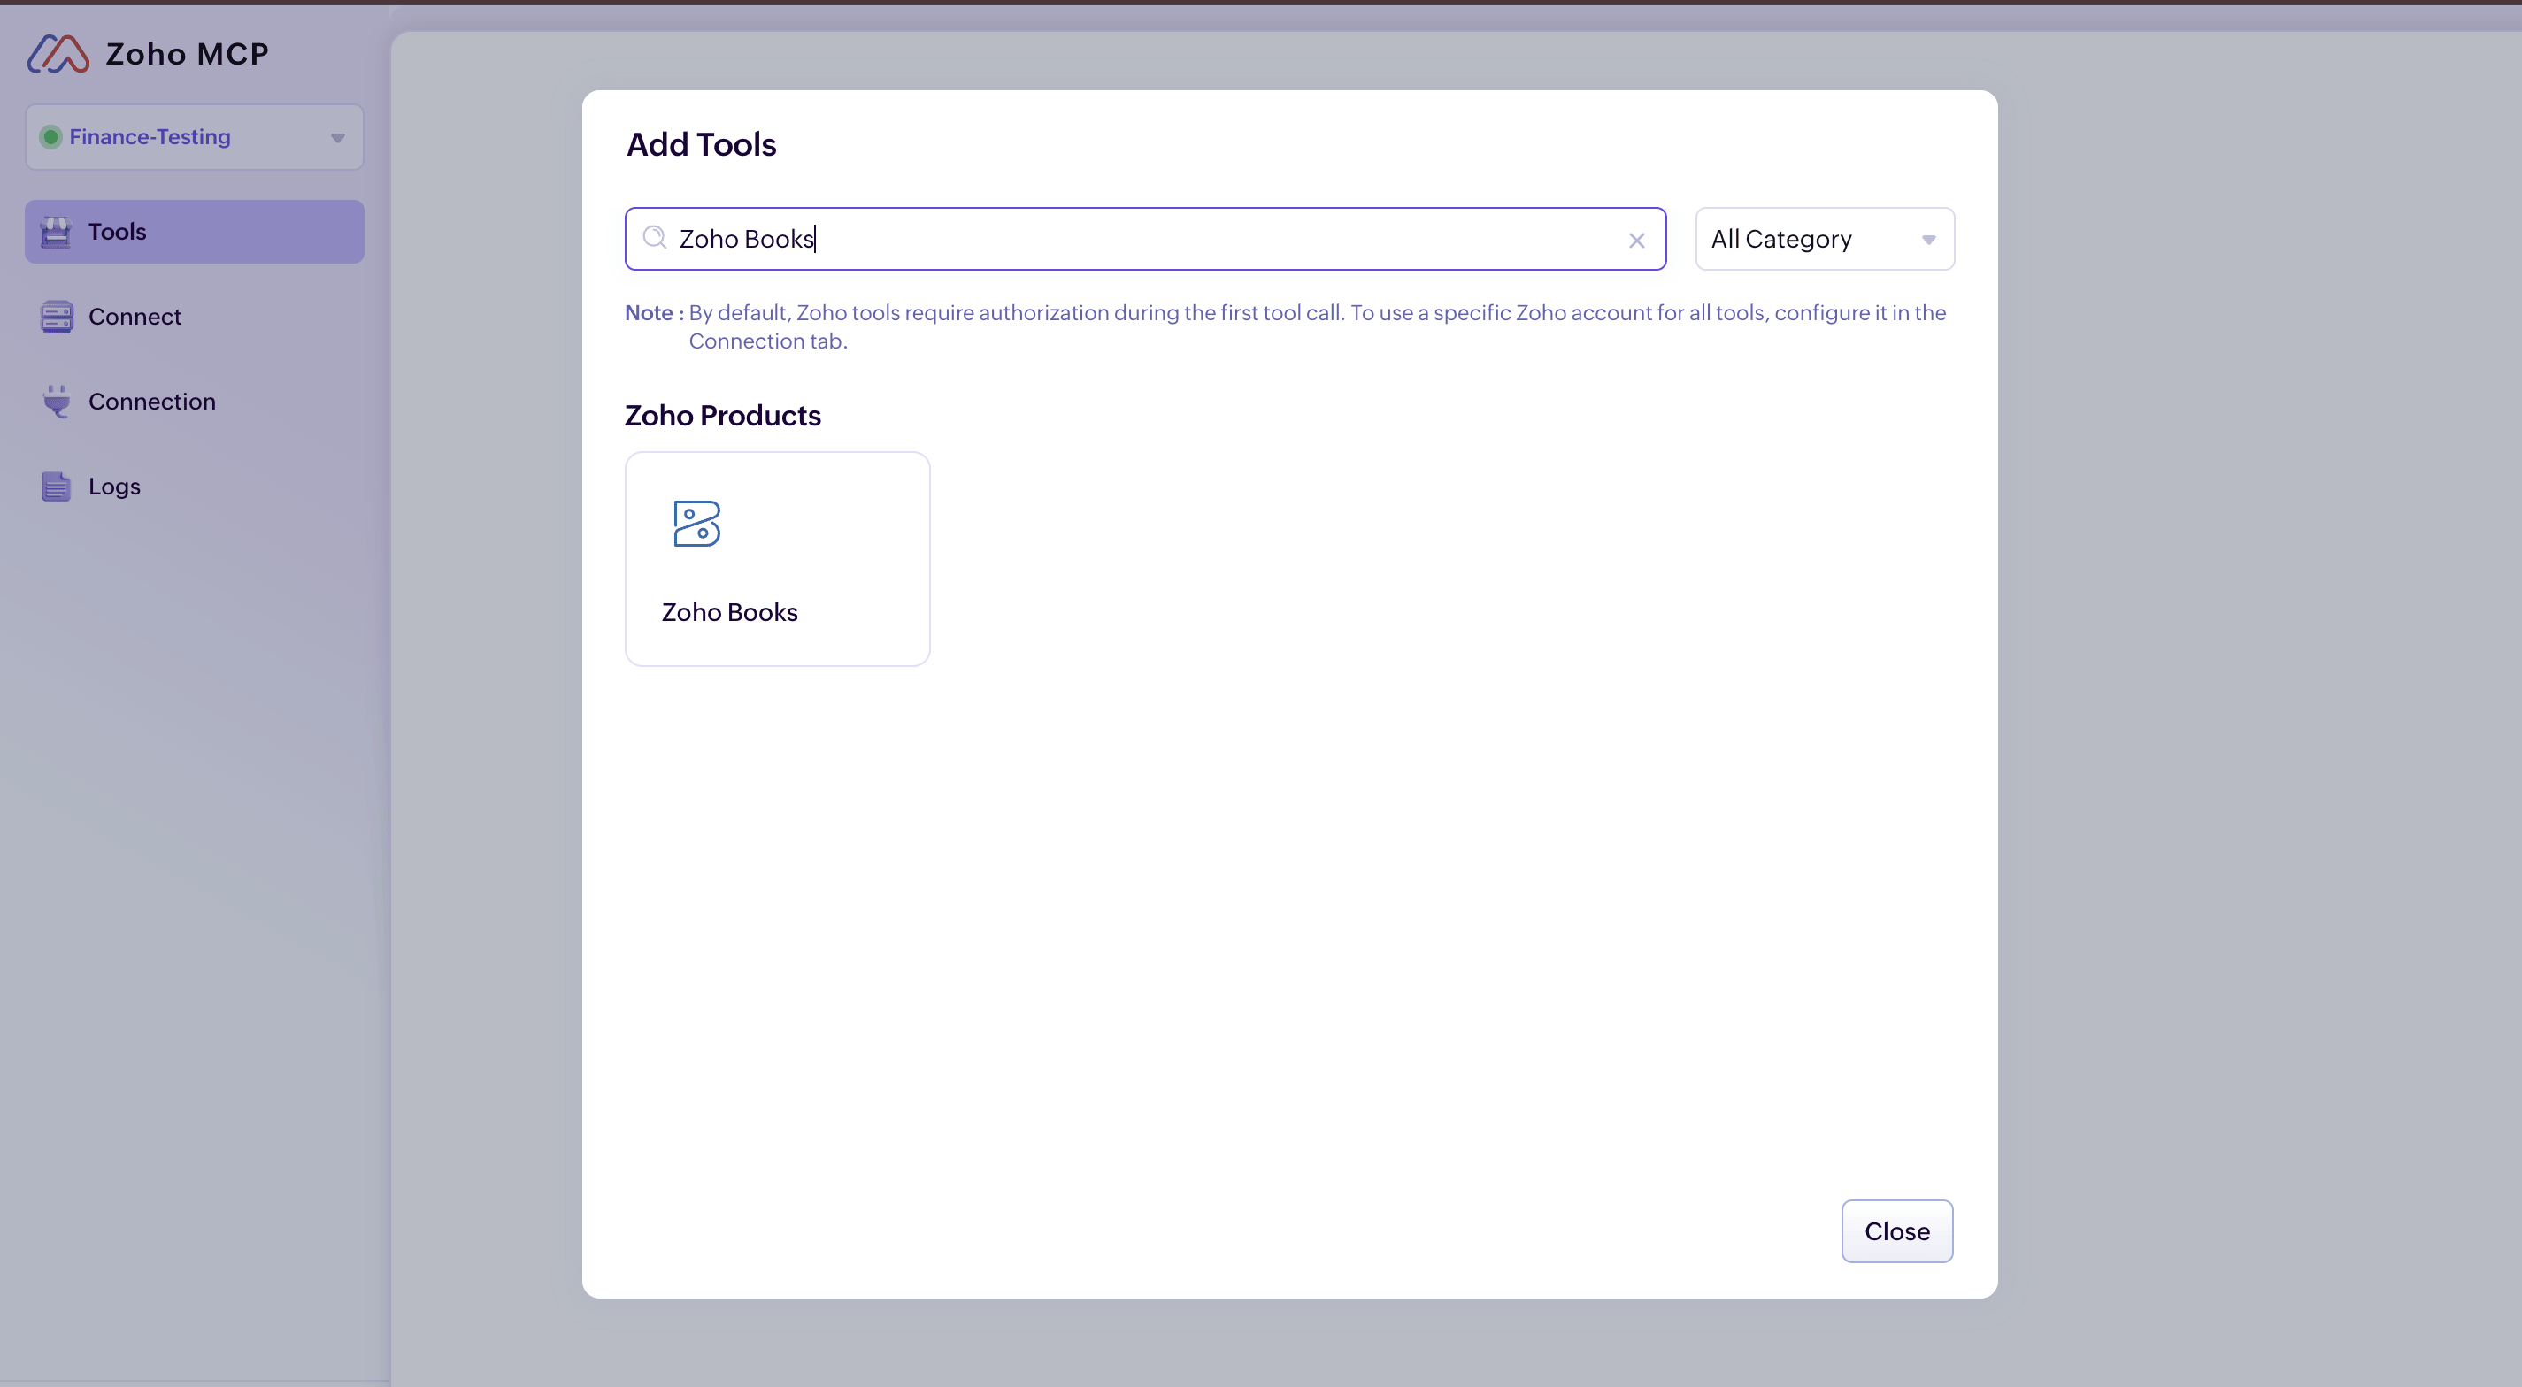
Task: Click the Tools sidebar icon
Action: click(56, 232)
